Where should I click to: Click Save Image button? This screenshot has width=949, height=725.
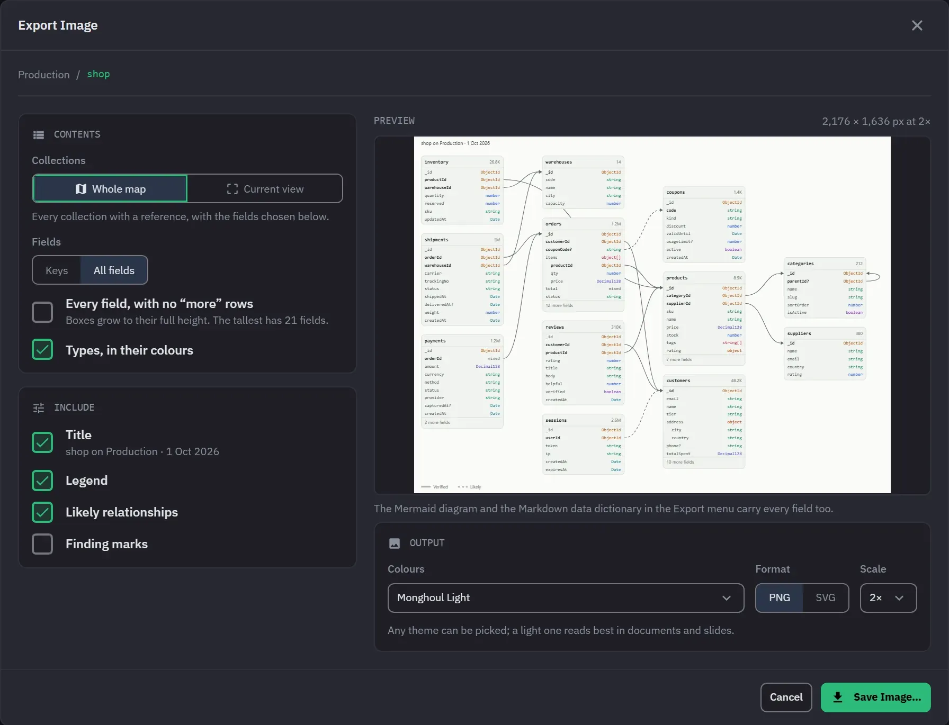[875, 697]
